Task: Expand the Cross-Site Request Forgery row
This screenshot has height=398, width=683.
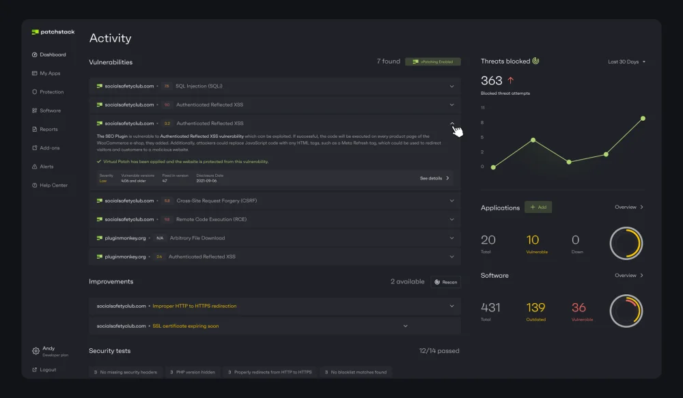Action: point(451,201)
